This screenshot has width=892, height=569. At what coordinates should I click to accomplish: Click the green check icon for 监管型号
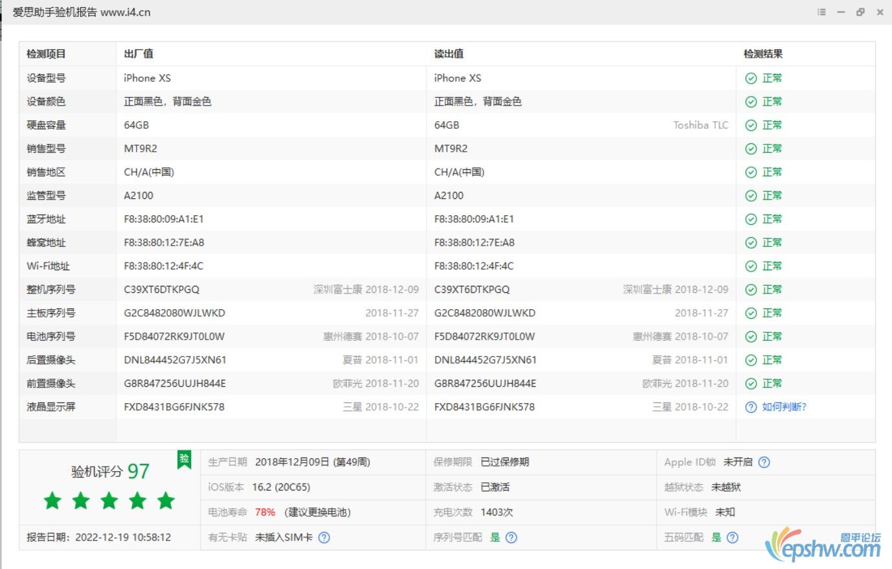coord(751,196)
